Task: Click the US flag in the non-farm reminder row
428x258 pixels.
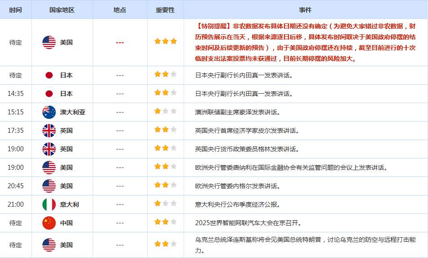Action: [49, 42]
